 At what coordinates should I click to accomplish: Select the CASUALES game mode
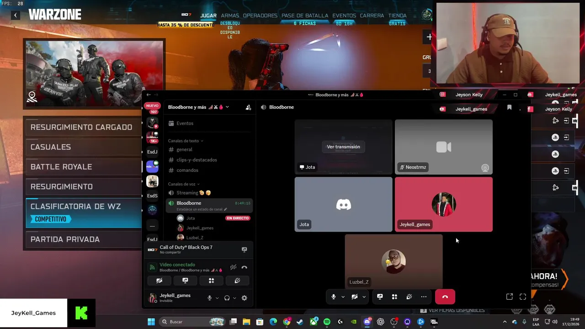[x=83, y=147]
